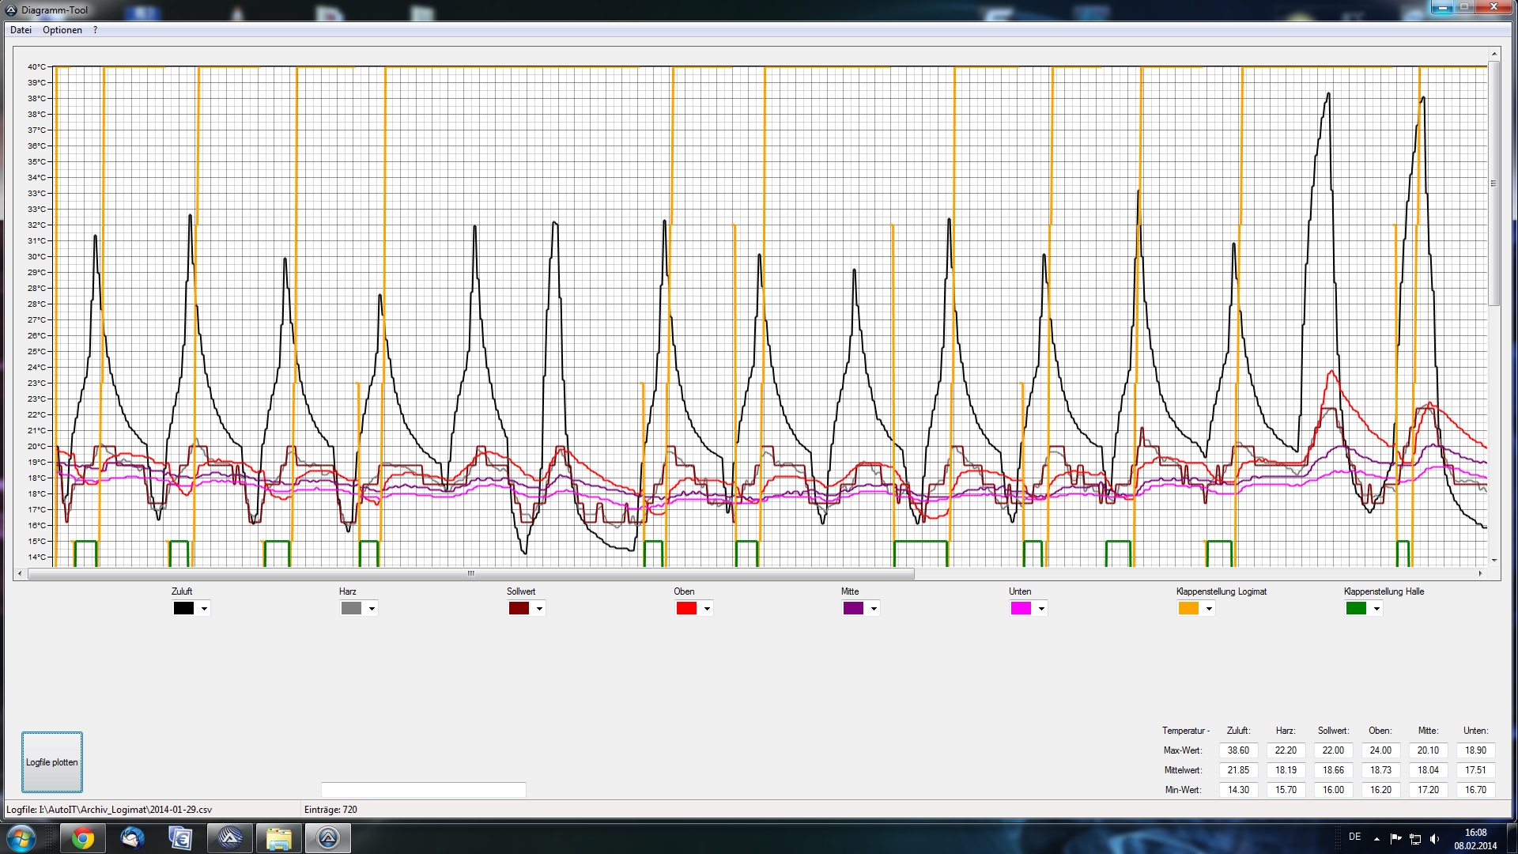
Task: Click the active Diagramm-Tool taskbar icon
Action: pos(328,838)
